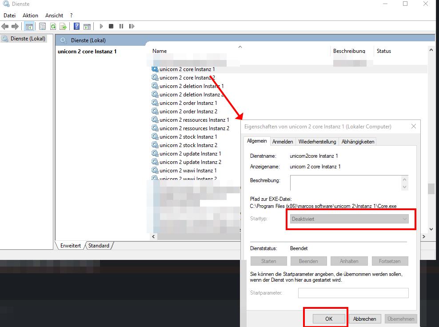Viewport: 439px width, 327px height.
Task: Select service unicorn 2 order Instanz 2
Action: 188,112
